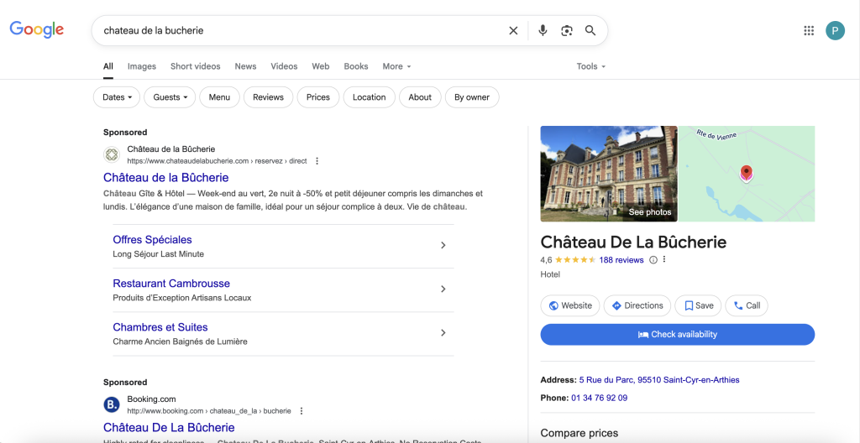This screenshot has width=860, height=443.
Task: Click the magnifying glass search icon
Action: [x=590, y=31]
